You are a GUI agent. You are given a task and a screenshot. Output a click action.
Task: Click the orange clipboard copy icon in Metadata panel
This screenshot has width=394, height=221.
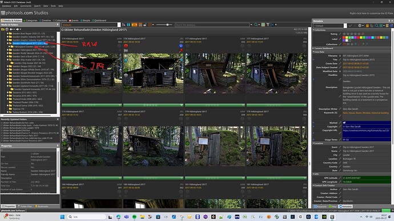pos(367,26)
